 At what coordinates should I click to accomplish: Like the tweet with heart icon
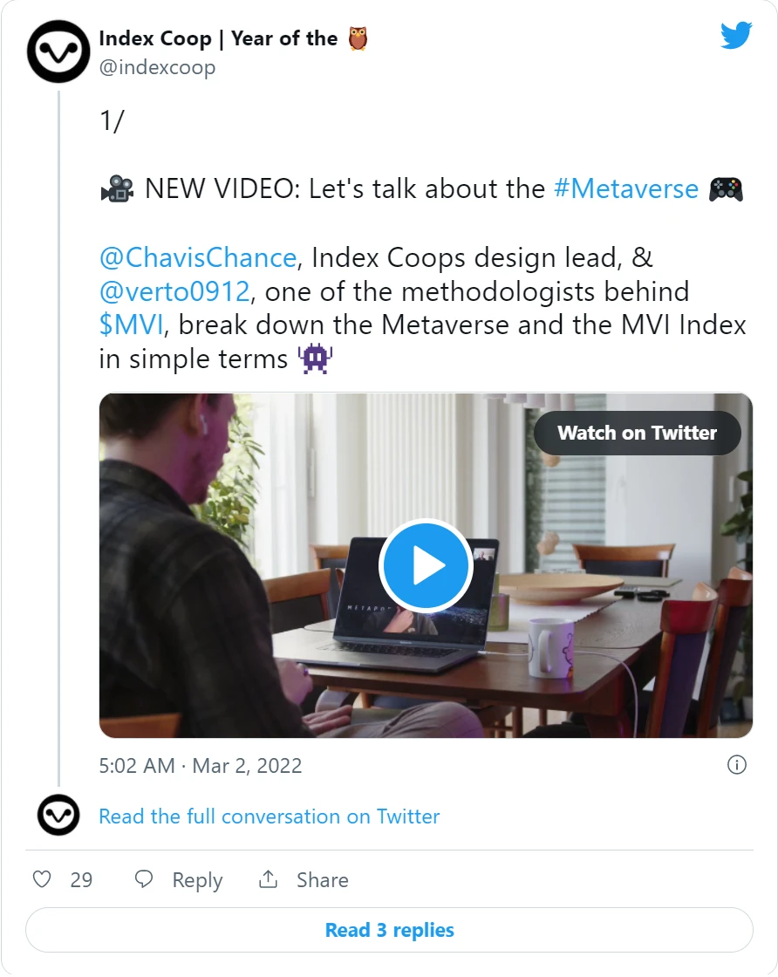pyautogui.click(x=42, y=879)
